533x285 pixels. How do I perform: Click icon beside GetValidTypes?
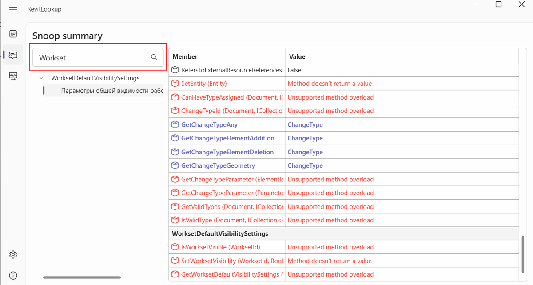[175, 207]
